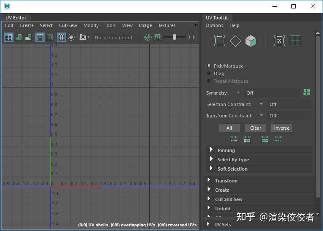Expand the Soft Selection section
This screenshot has width=323, height=231.
(259, 169)
